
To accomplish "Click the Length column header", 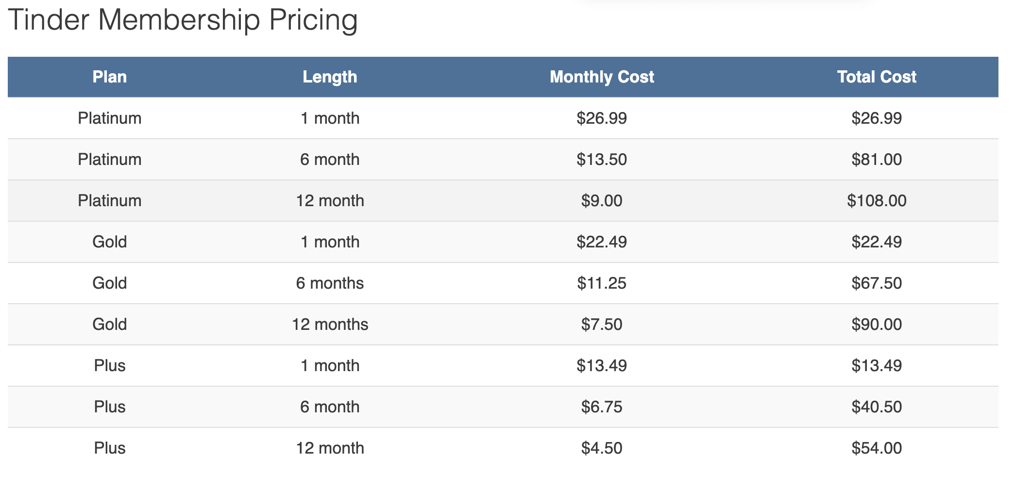I will 330,77.
